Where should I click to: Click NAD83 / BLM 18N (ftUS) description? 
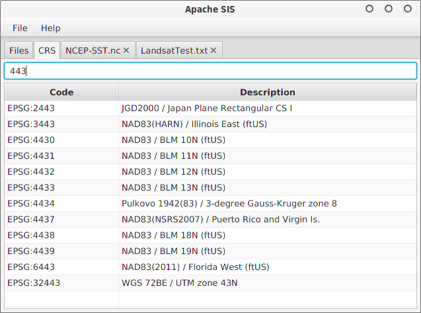pos(173,235)
